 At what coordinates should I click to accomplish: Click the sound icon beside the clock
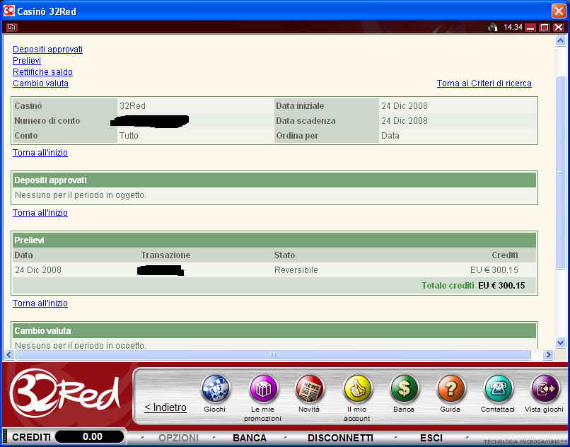493,28
